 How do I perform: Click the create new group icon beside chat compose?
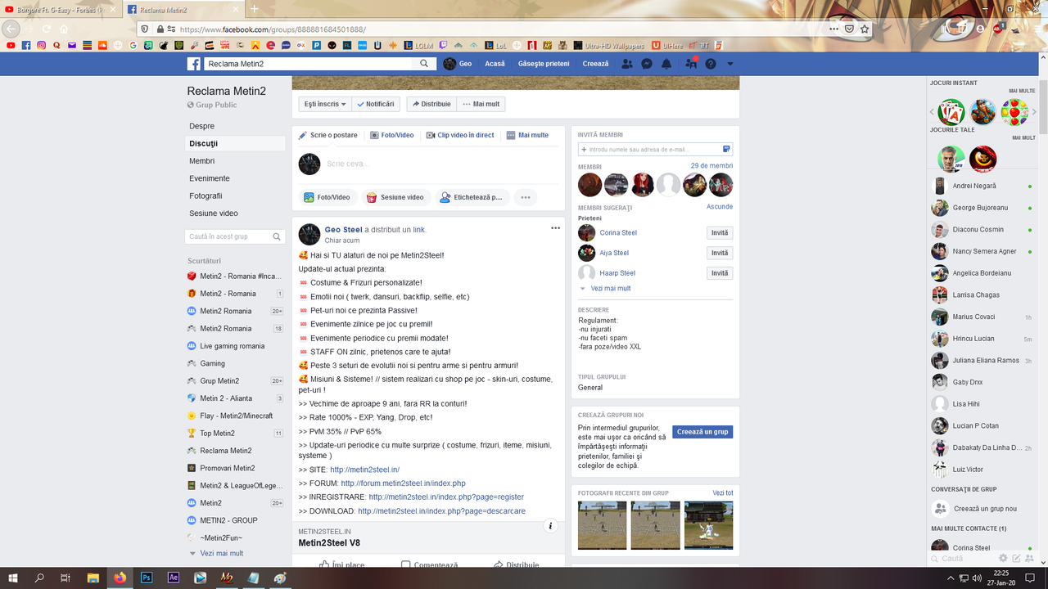pyautogui.click(x=1029, y=559)
